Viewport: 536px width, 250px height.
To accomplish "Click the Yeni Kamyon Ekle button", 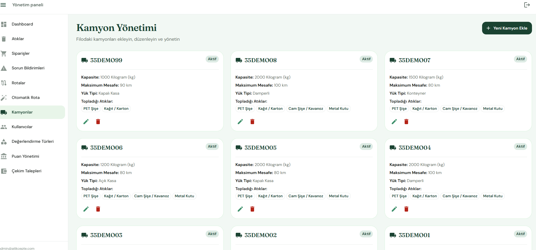I will (507, 28).
